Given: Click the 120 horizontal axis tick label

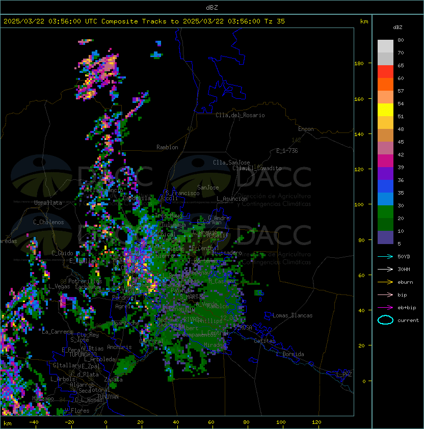Looking at the screenshot, I should point(316,422).
